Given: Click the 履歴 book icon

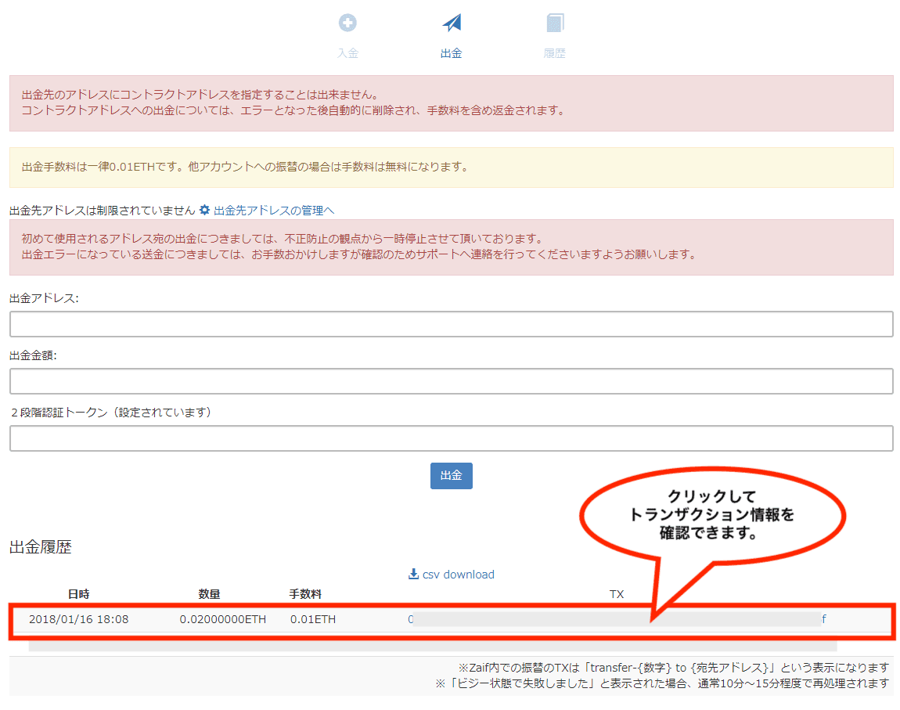Looking at the screenshot, I should [555, 23].
